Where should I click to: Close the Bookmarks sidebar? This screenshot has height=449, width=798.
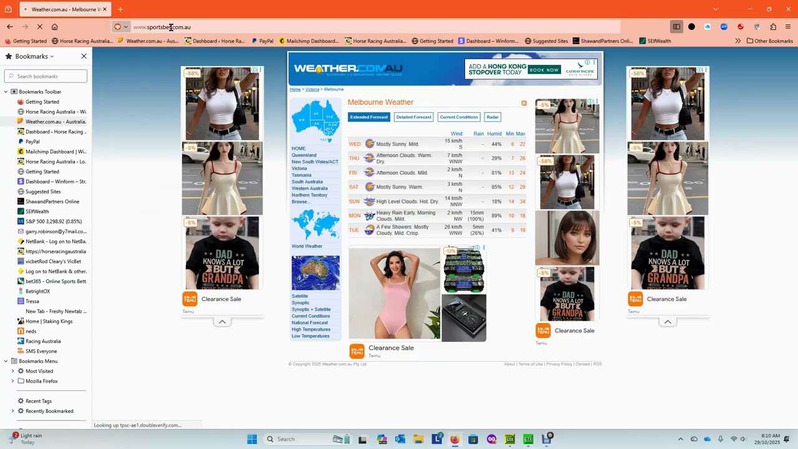click(84, 56)
